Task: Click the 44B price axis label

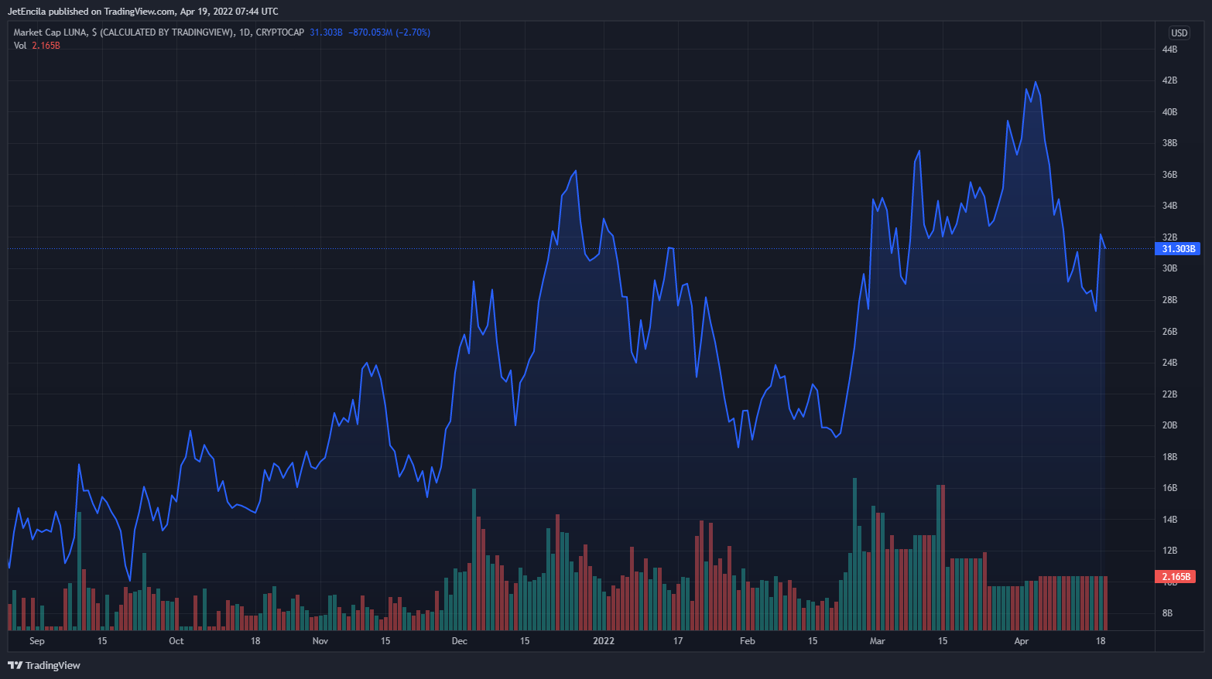Action: pyautogui.click(x=1169, y=49)
